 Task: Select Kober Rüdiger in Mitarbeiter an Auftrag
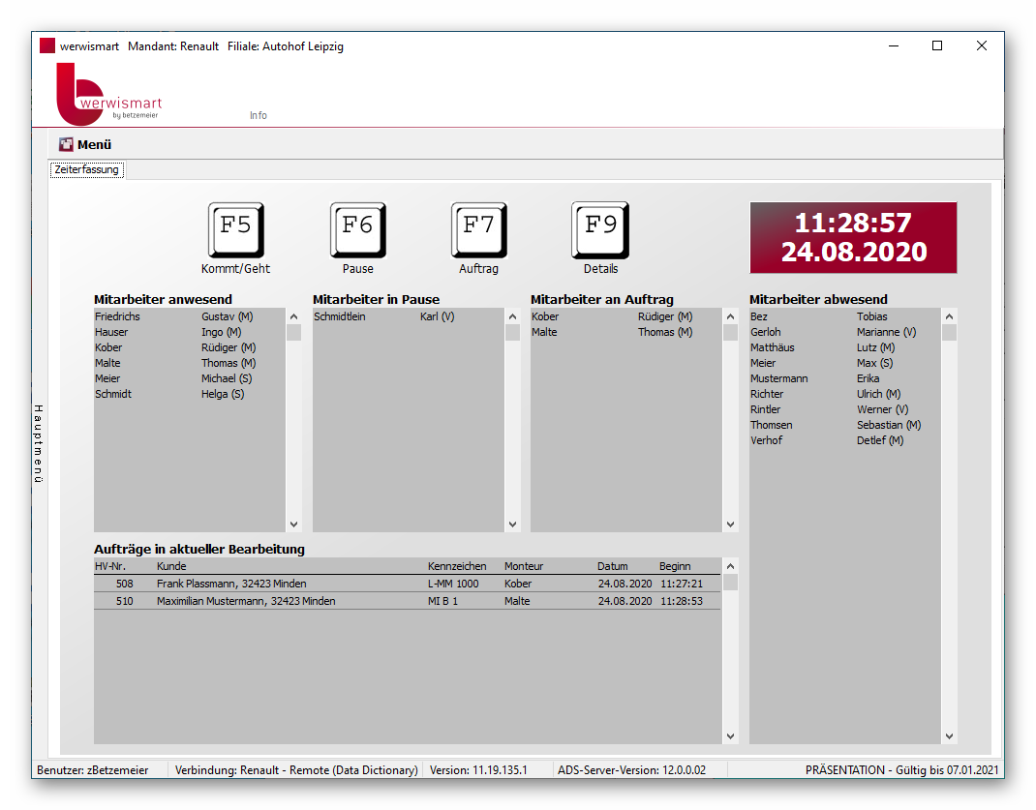625,316
